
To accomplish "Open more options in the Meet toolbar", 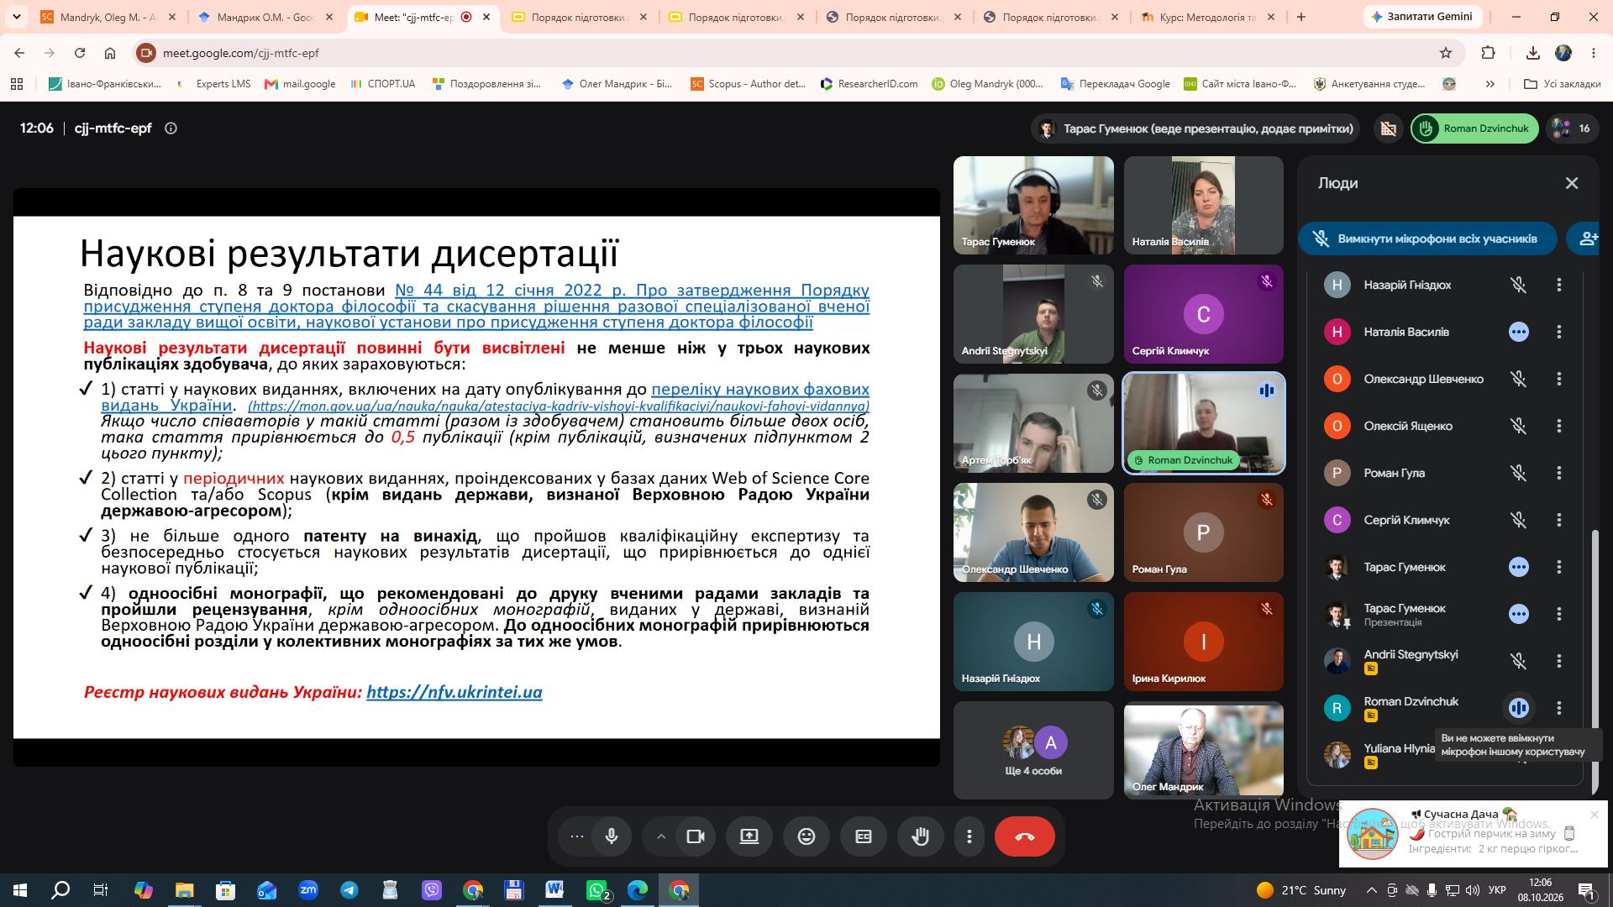I will pyautogui.click(x=969, y=836).
